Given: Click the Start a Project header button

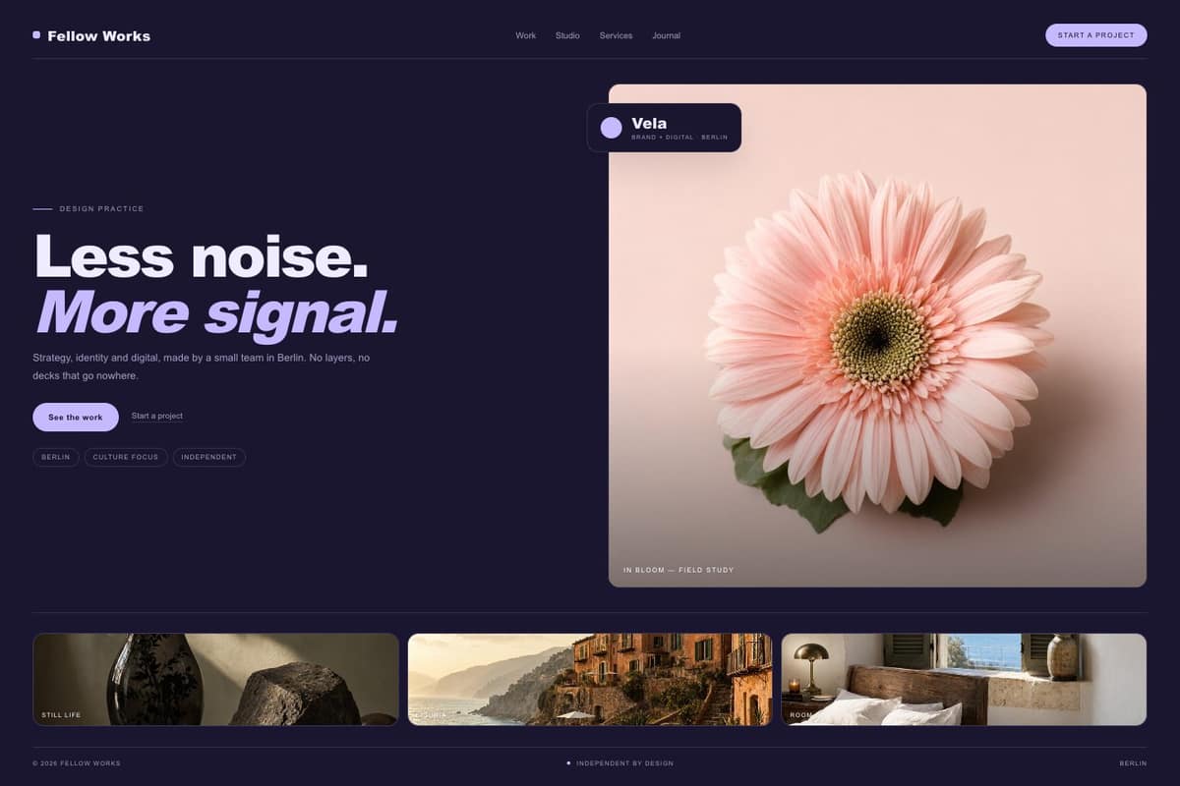Looking at the screenshot, I should 1096,35.
